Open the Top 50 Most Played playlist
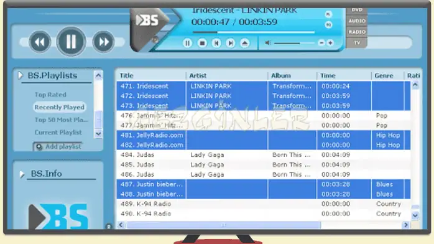Screen dimensions: 434x244 tap(61, 120)
